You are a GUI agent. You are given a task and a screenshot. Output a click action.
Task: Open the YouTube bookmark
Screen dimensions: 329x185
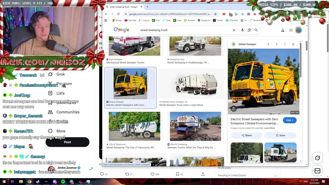[130, 20]
